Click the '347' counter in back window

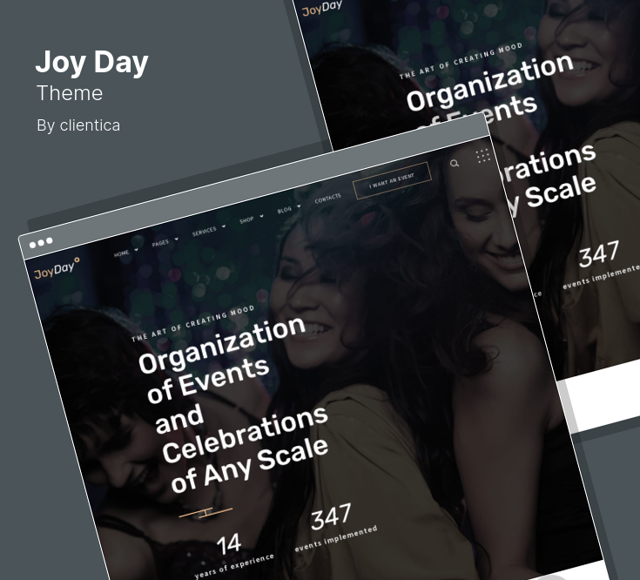click(599, 254)
